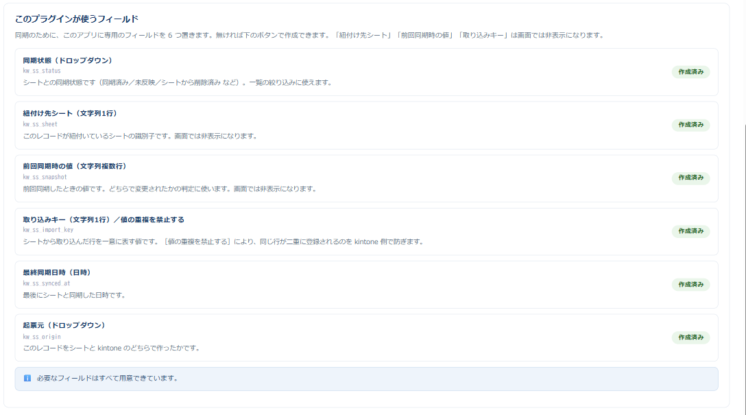
Task: Click the 作成済み badge for 前回同期時の値 field
Action: click(690, 178)
